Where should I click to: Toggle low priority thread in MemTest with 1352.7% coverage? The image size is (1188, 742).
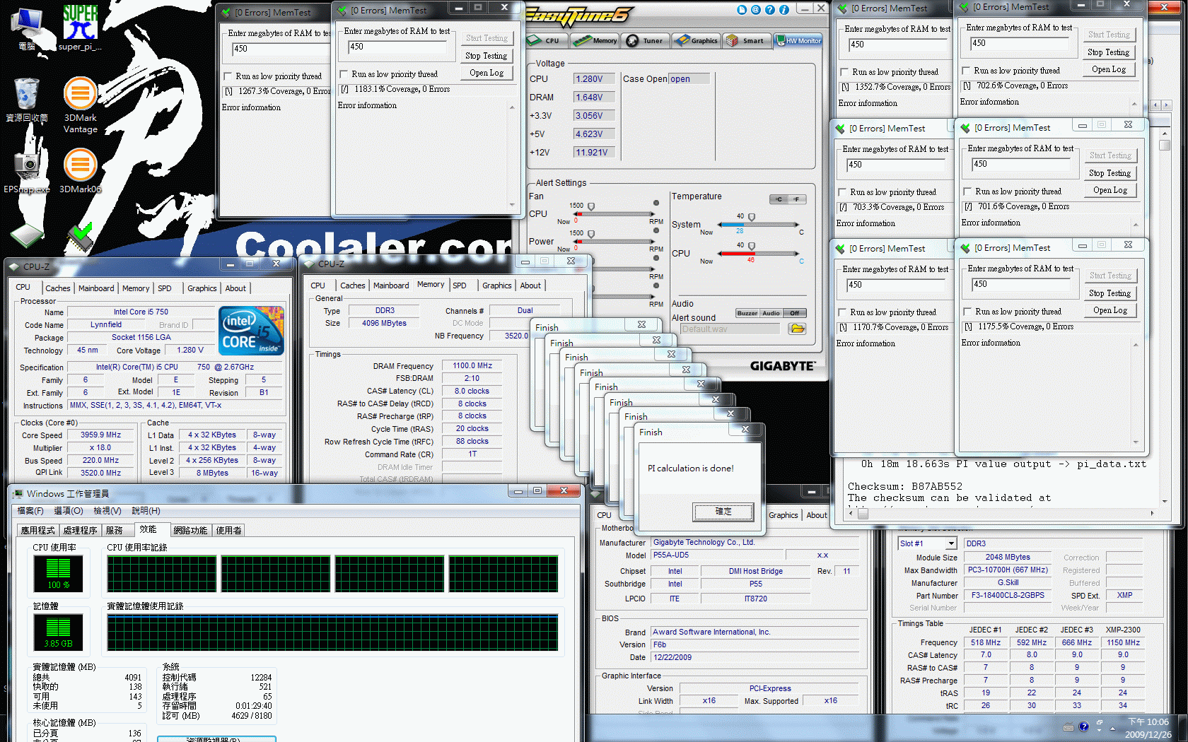click(x=844, y=72)
